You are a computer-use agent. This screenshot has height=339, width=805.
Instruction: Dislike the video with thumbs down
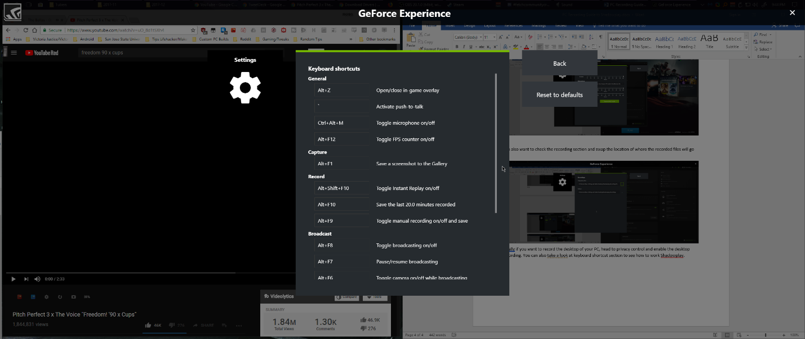(172, 325)
